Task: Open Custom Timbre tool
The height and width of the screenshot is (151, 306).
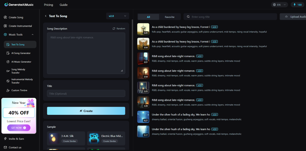Action: (19, 90)
